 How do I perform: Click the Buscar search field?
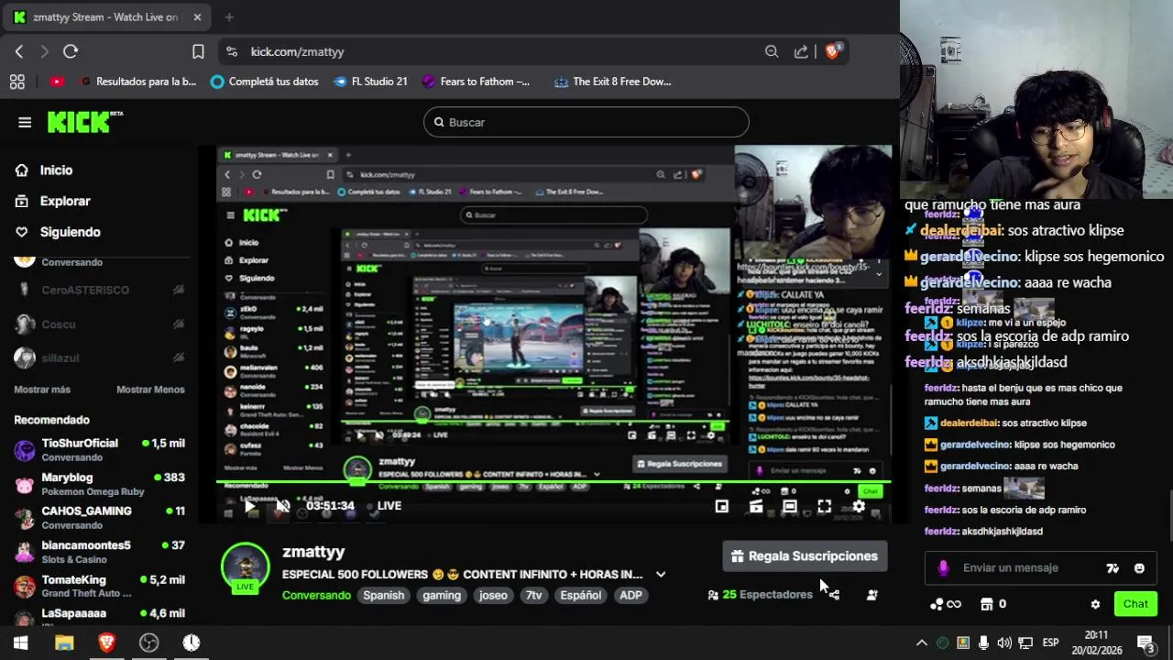[x=586, y=122]
